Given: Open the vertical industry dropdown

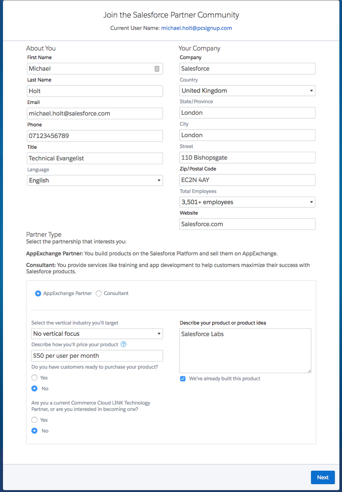Looking at the screenshot, I should pyautogui.click(x=97, y=333).
